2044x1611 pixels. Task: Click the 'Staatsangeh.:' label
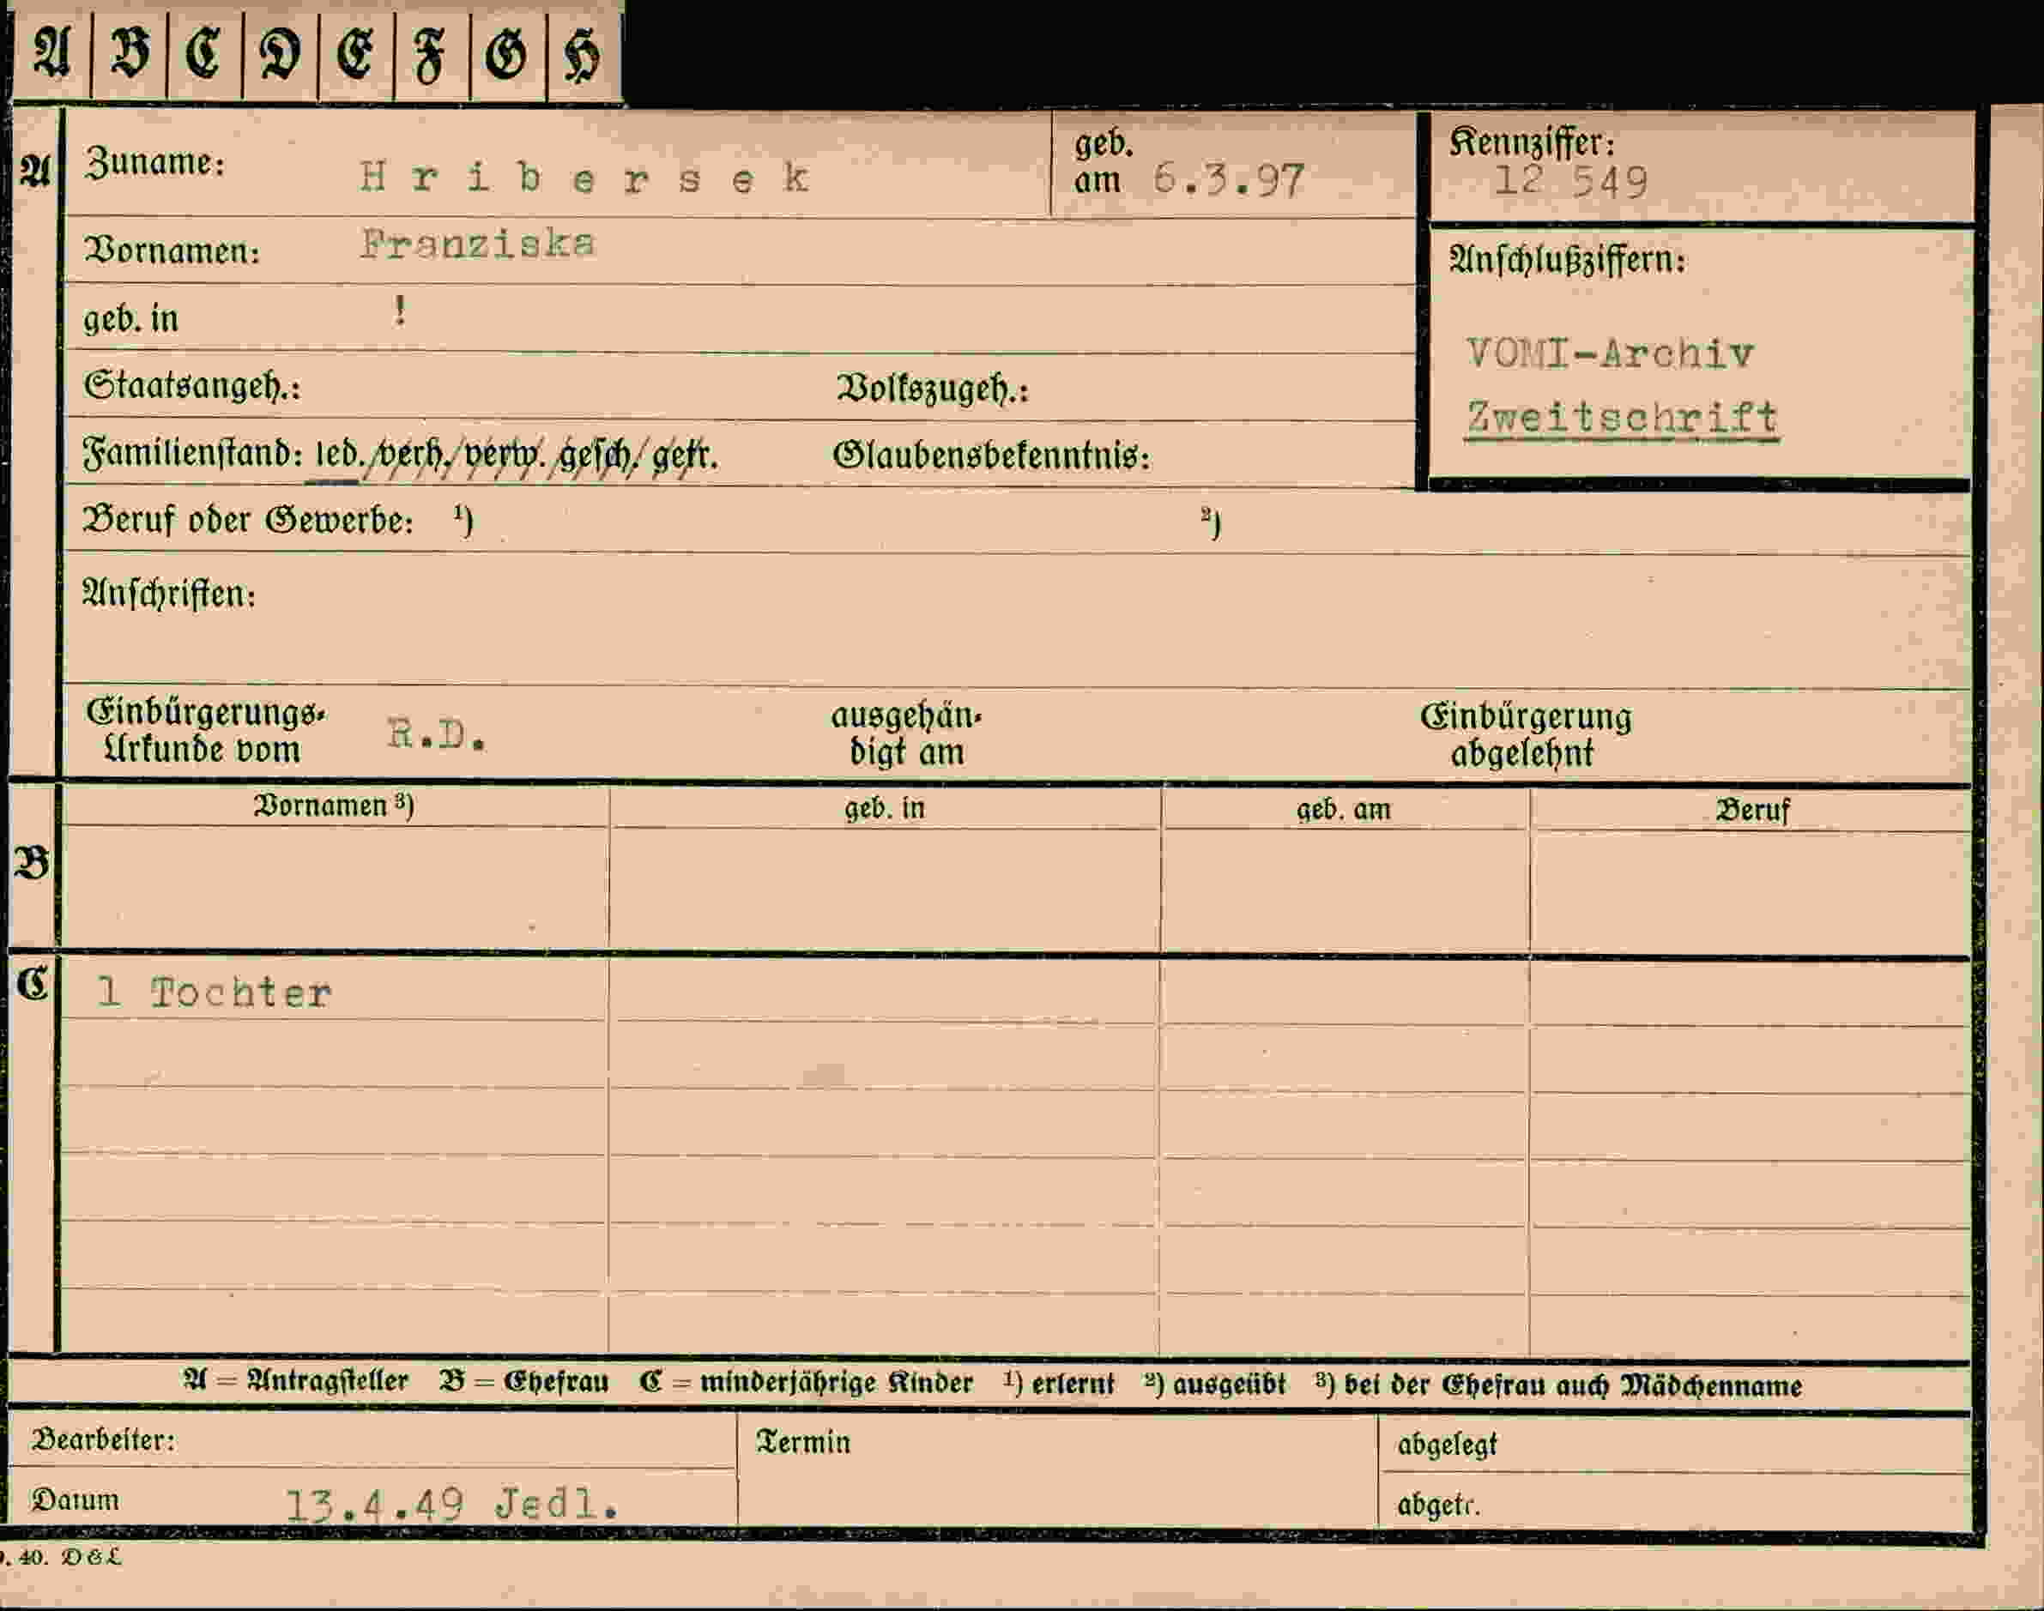coord(191,386)
